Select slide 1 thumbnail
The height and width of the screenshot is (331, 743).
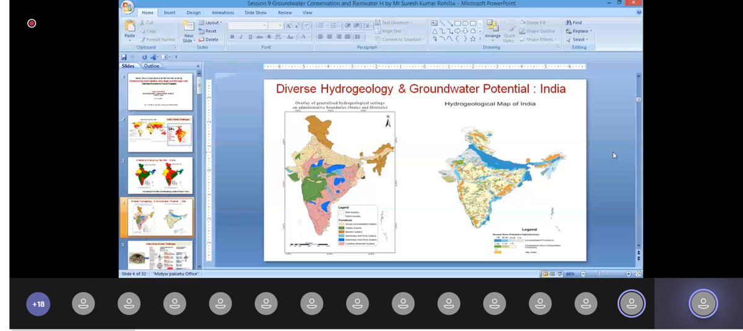[160, 92]
